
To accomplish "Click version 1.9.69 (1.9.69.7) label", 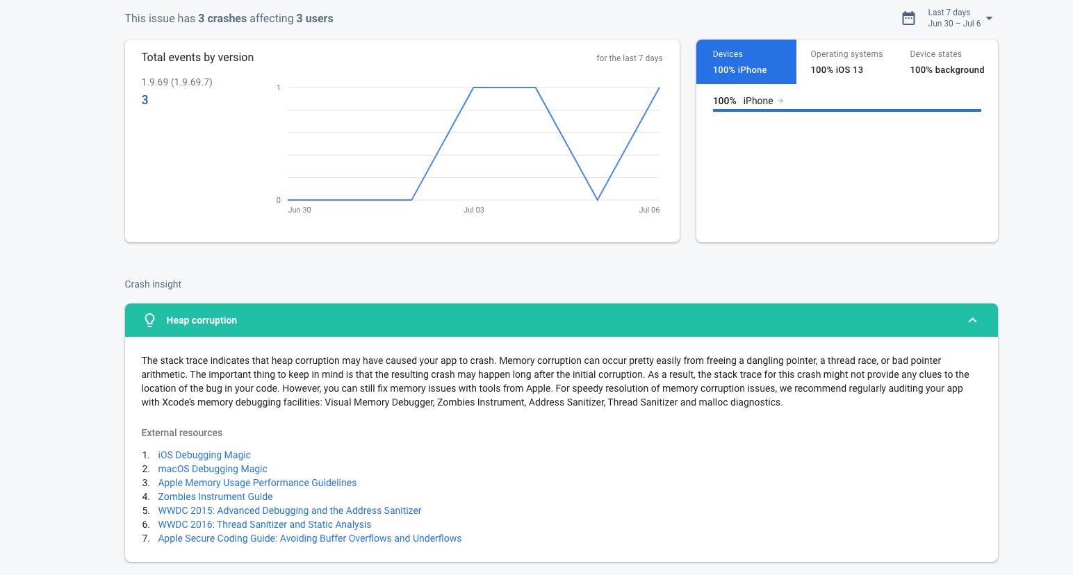I will coord(177,82).
